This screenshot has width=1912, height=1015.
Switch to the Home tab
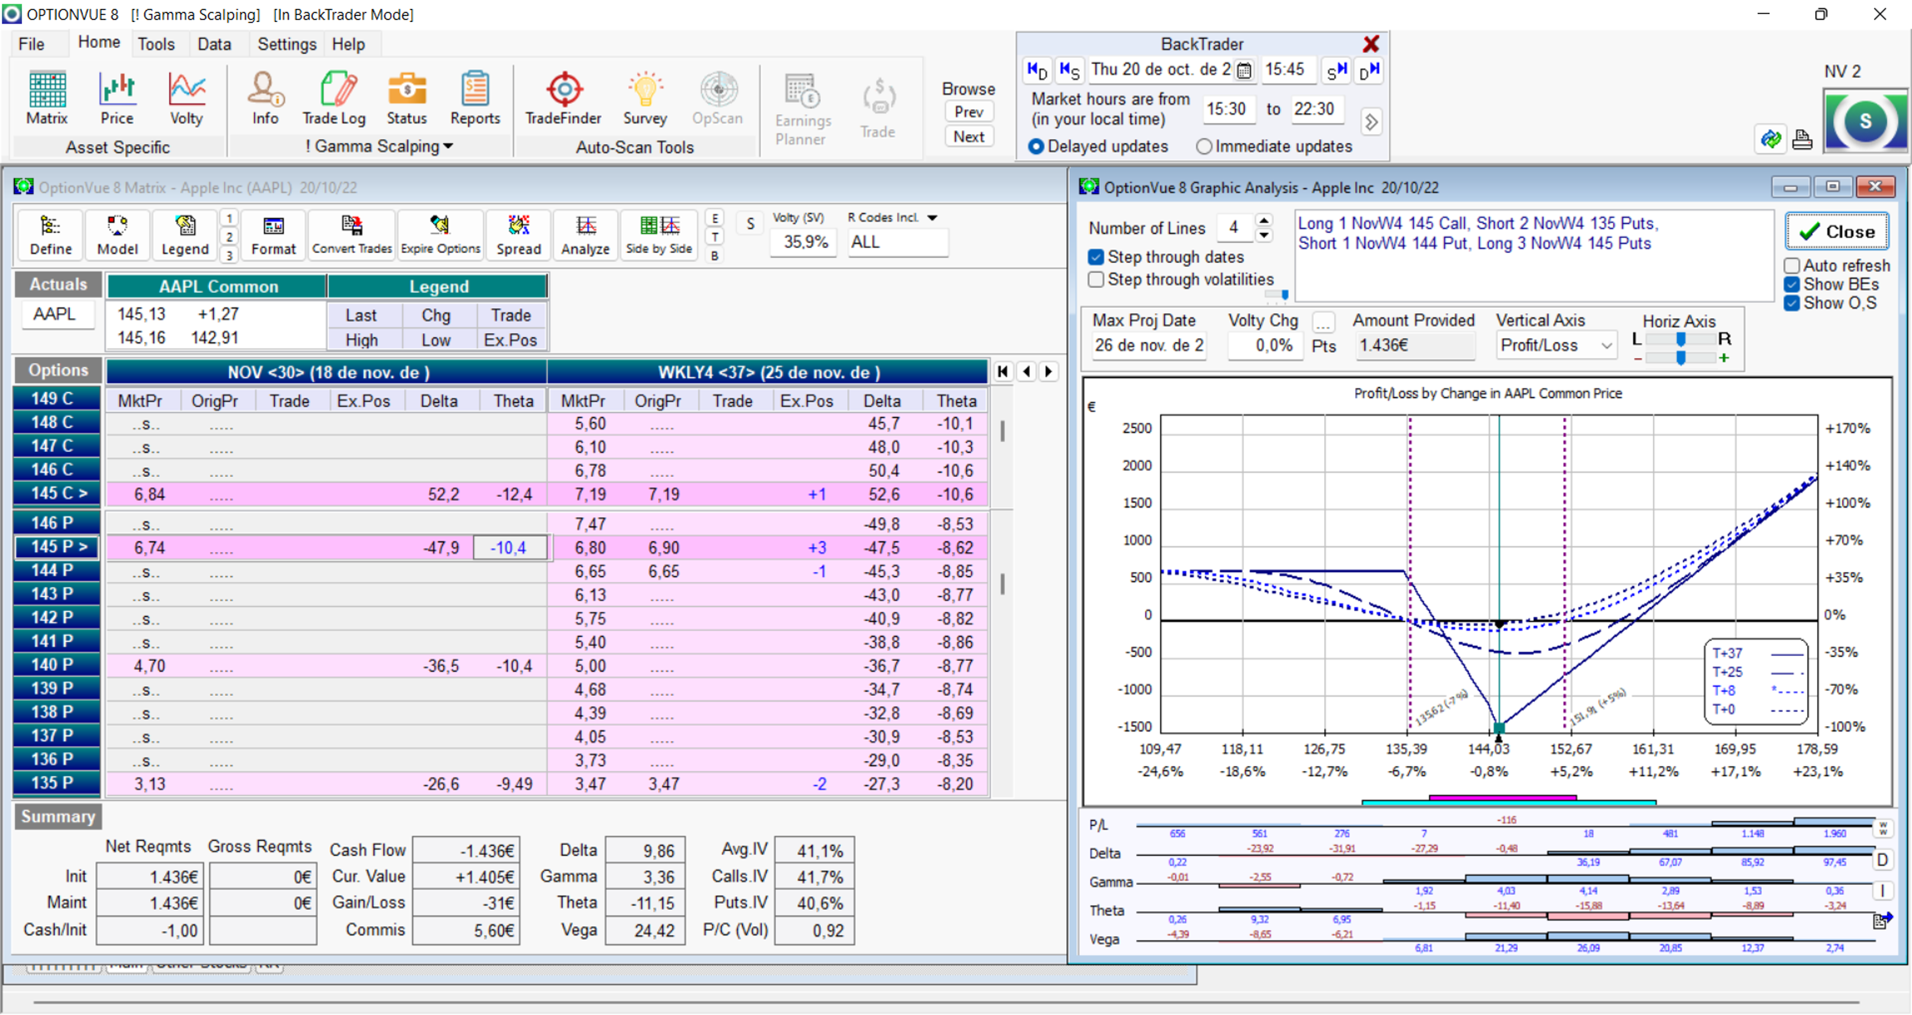pyautogui.click(x=99, y=42)
